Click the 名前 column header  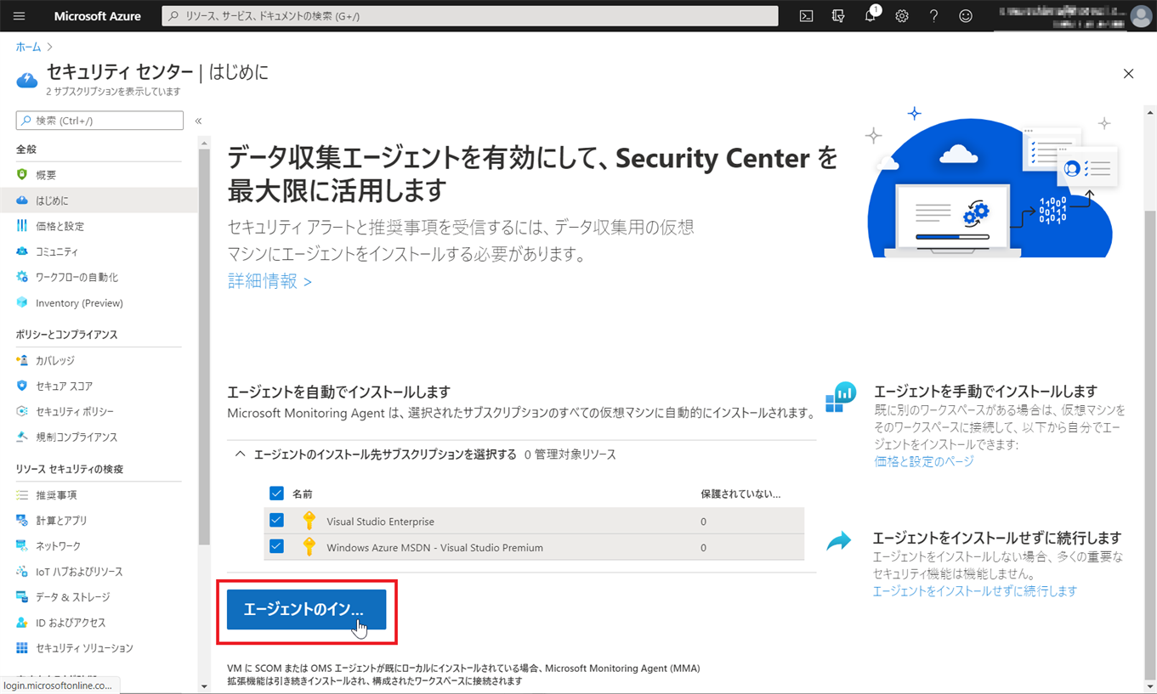(x=303, y=494)
